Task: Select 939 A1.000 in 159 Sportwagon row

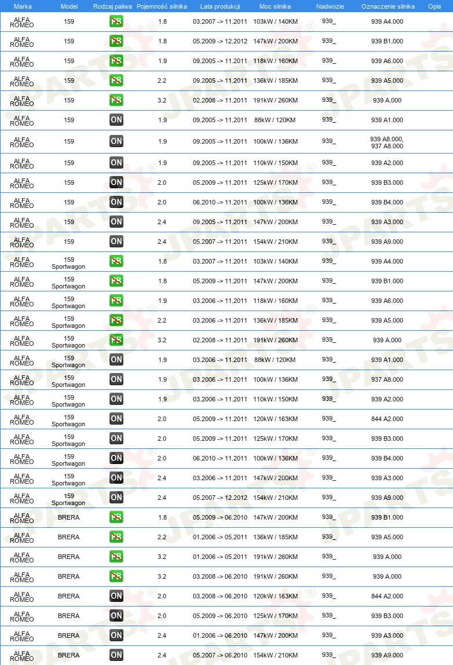Action: click(388, 360)
